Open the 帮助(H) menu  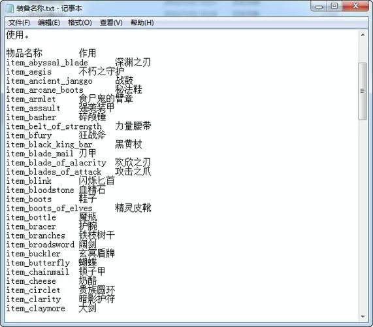[142, 23]
